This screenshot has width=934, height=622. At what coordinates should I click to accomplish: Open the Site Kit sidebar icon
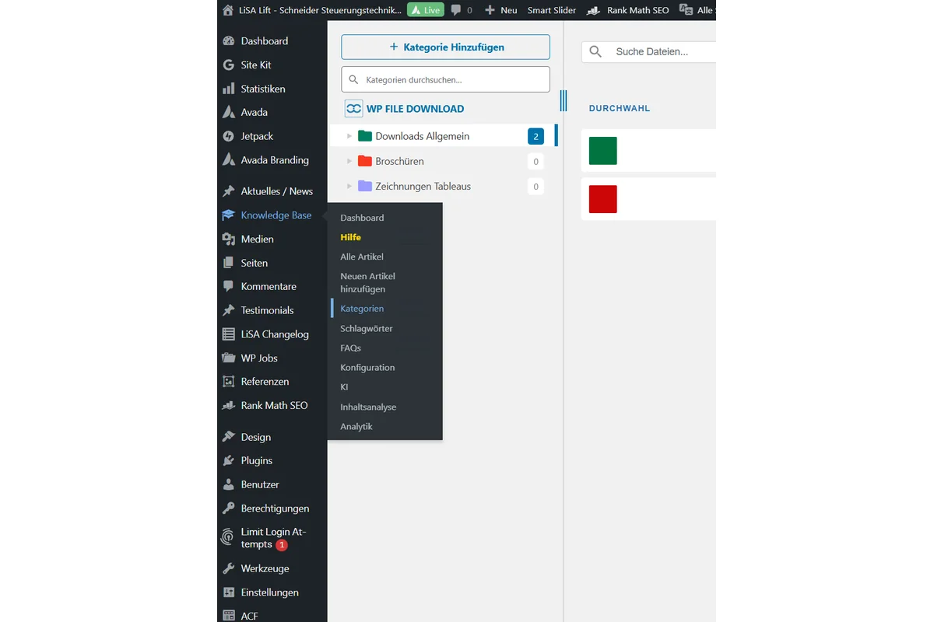coord(229,65)
